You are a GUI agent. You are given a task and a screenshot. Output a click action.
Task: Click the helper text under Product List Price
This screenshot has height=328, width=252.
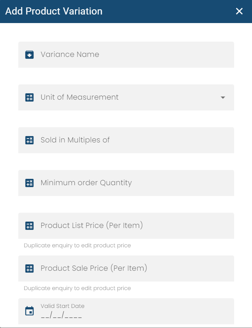tap(77, 245)
